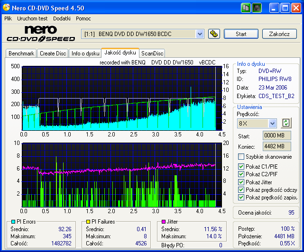
Task: Toggle Pokaż prędkość zapisu checkbox
Action: 241,198
